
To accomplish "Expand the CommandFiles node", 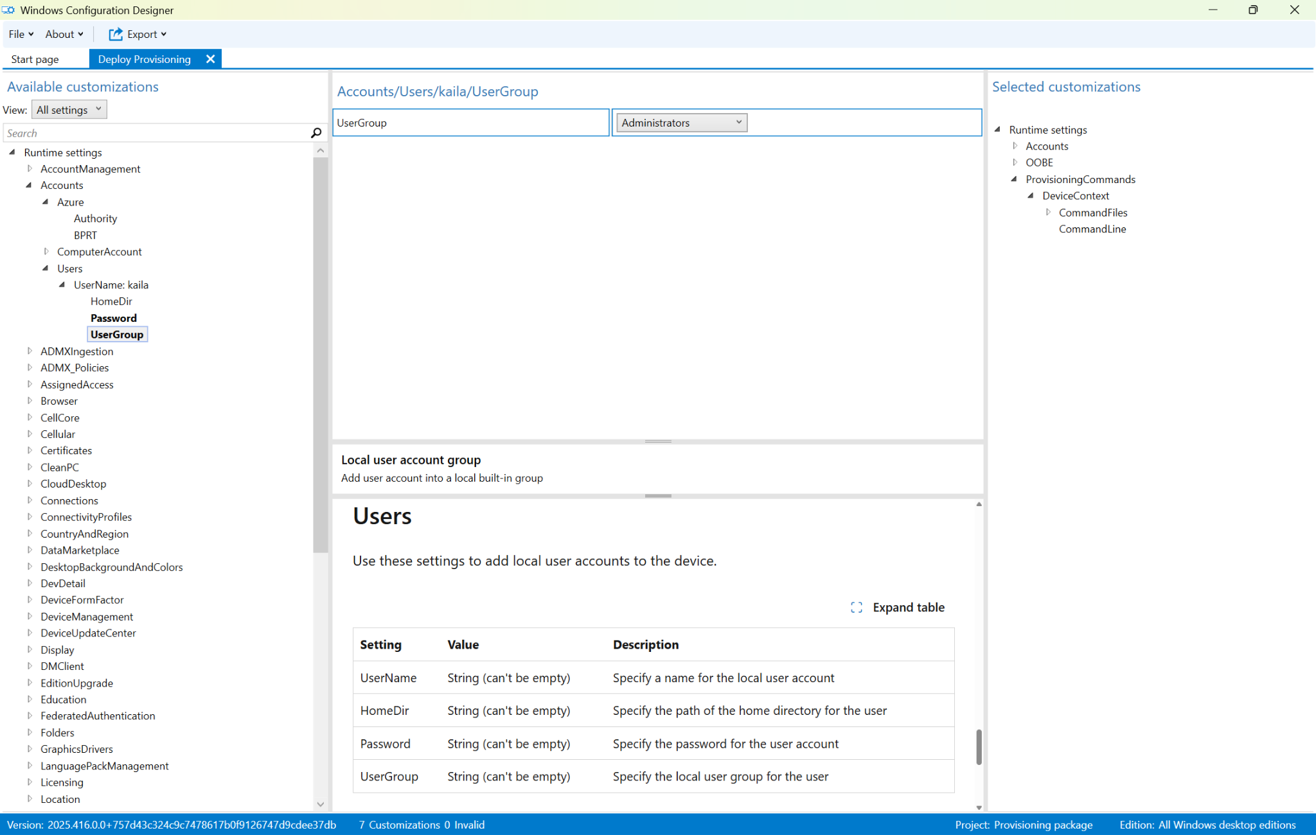I will (1047, 212).
